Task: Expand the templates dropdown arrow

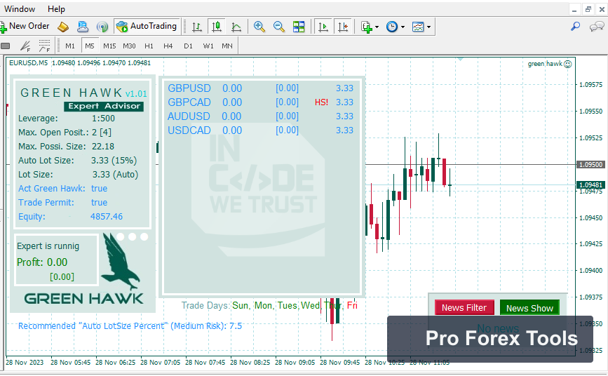Action: [428, 27]
